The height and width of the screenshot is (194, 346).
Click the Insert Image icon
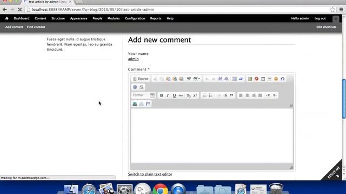click(250, 79)
